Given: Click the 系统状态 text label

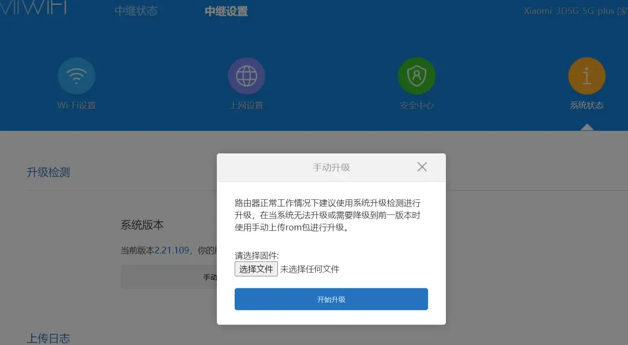Looking at the screenshot, I should tap(587, 106).
